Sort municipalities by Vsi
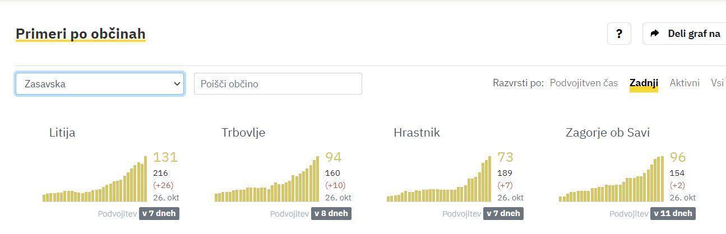The image size is (726, 234). coord(718,83)
